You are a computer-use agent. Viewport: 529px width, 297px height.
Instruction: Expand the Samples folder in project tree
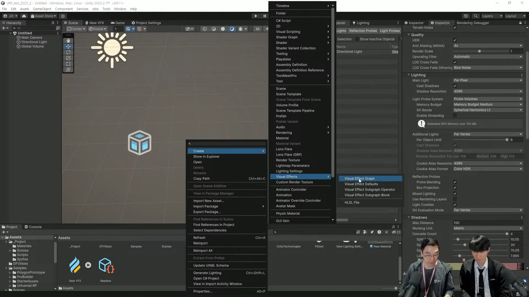6,268
